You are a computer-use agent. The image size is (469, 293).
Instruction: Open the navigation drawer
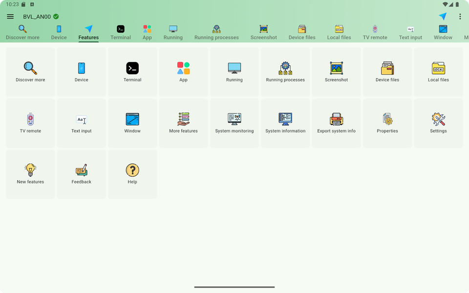(x=10, y=16)
